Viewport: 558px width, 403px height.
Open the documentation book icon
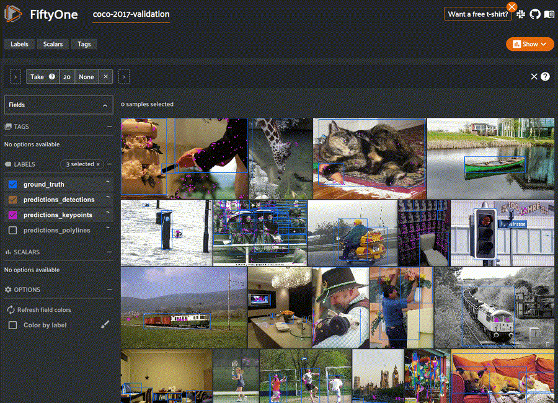pos(549,14)
